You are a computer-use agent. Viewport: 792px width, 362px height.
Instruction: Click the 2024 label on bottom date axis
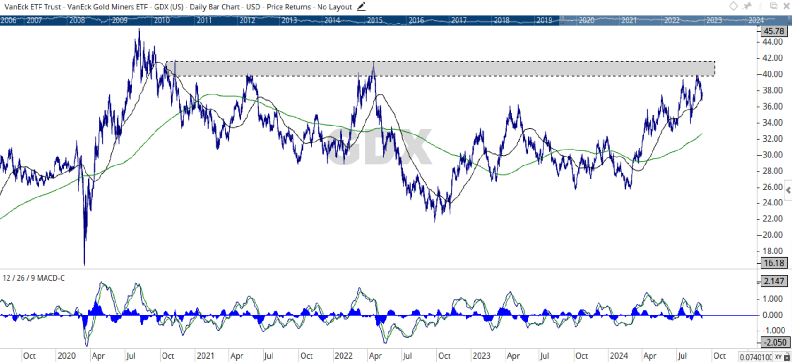619,355
